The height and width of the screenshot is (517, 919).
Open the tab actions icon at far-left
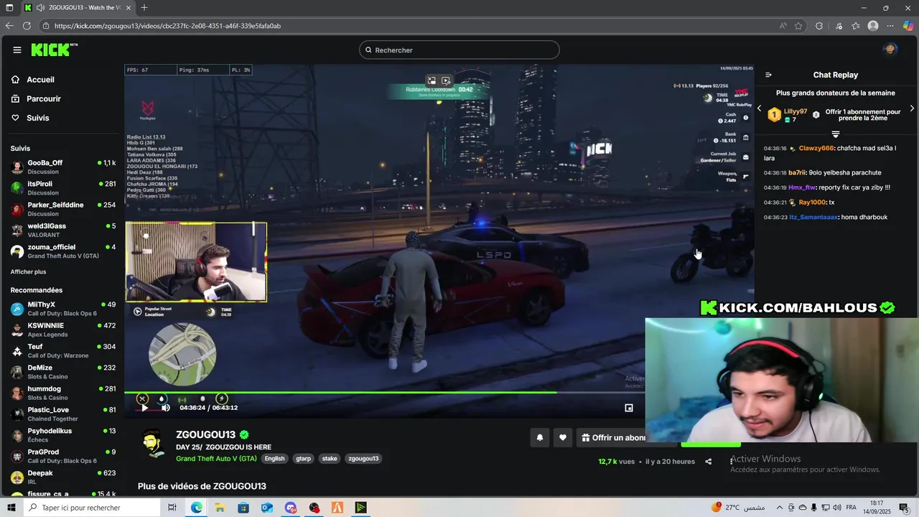[9, 7]
